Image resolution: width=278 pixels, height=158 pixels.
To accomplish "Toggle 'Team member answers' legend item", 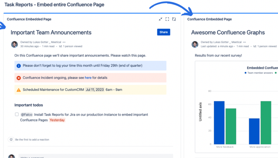I will click(259, 73).
